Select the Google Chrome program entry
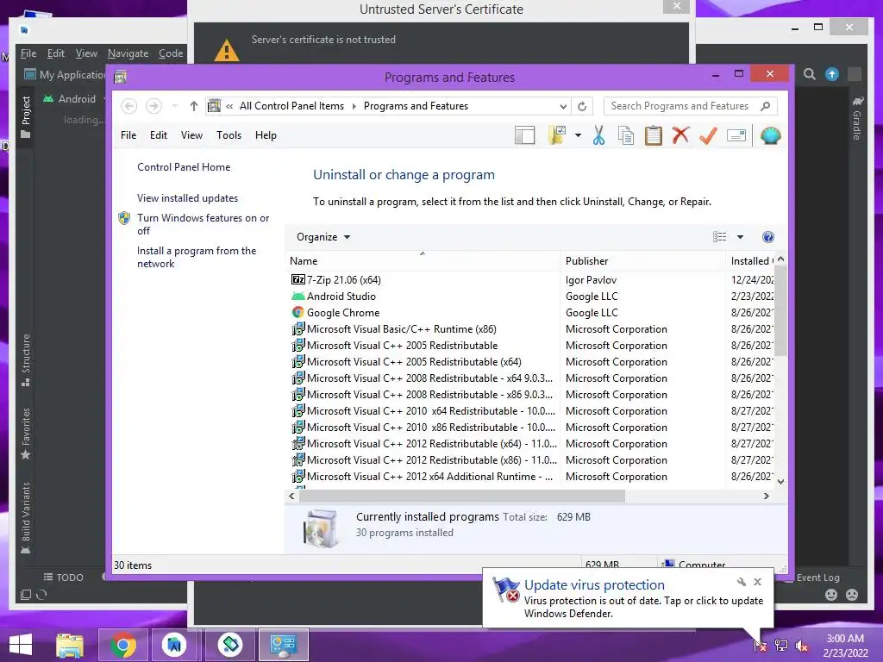 tap(343, 312)
